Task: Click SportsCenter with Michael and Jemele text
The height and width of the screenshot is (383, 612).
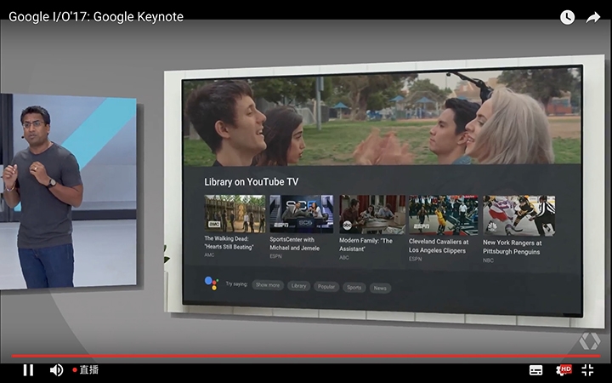Action: click(295, 244)
